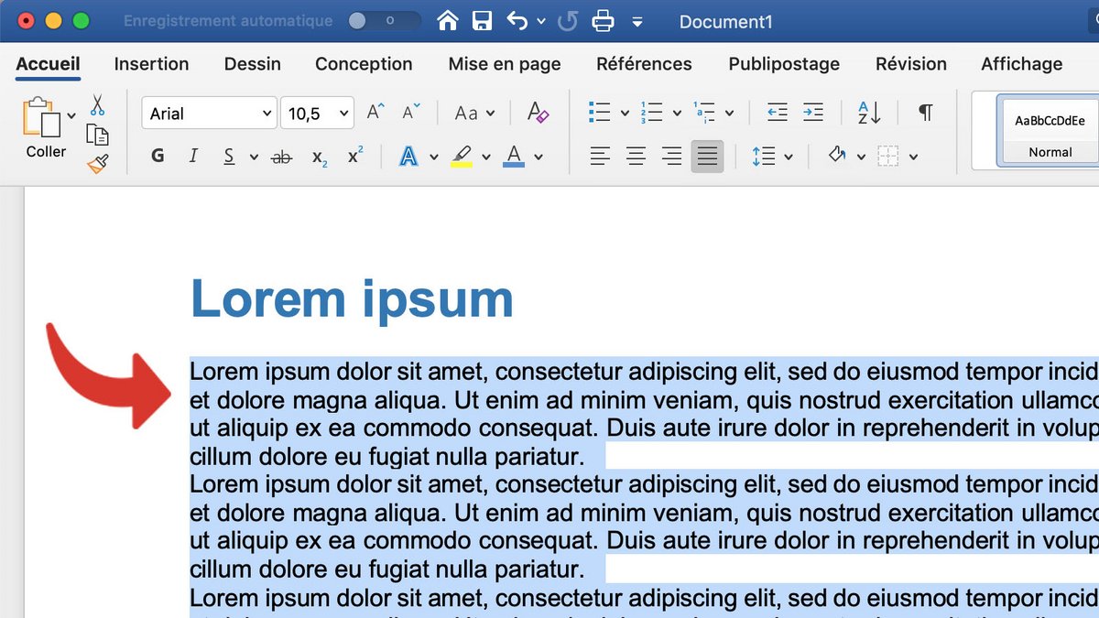Toggle justify text alignment
The width and height of the screenshot is (1099, 618).
pyautogui.click(x=707, y=157)
